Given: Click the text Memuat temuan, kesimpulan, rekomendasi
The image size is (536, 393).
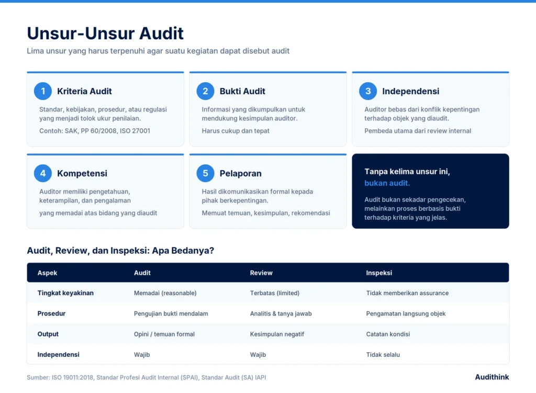Looking at the screenshot, I should 266,213.
